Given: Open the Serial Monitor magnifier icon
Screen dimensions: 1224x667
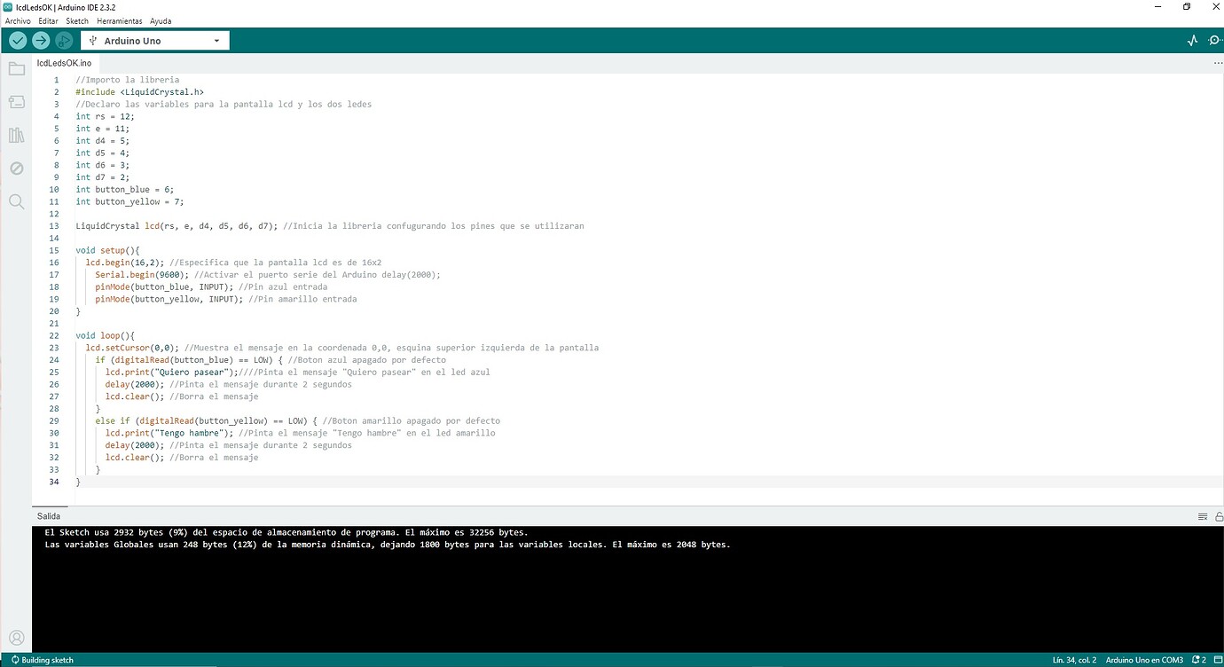Looking at the screenshot, I should 1213,40.
